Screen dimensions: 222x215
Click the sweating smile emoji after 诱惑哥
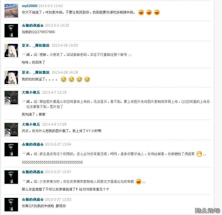click(199, 154)
